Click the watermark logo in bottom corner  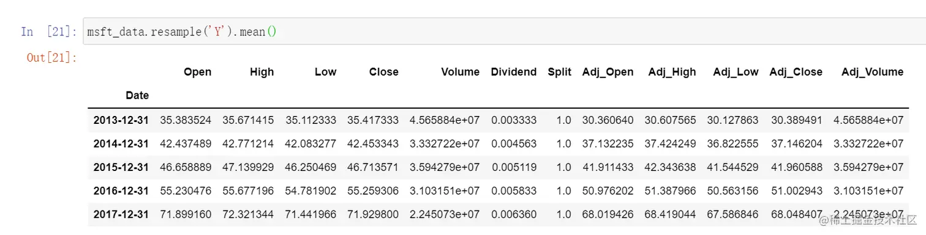[869, 220]
